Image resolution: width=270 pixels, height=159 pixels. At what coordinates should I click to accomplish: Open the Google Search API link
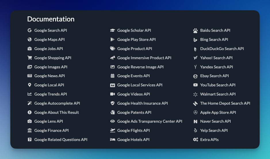51,30
